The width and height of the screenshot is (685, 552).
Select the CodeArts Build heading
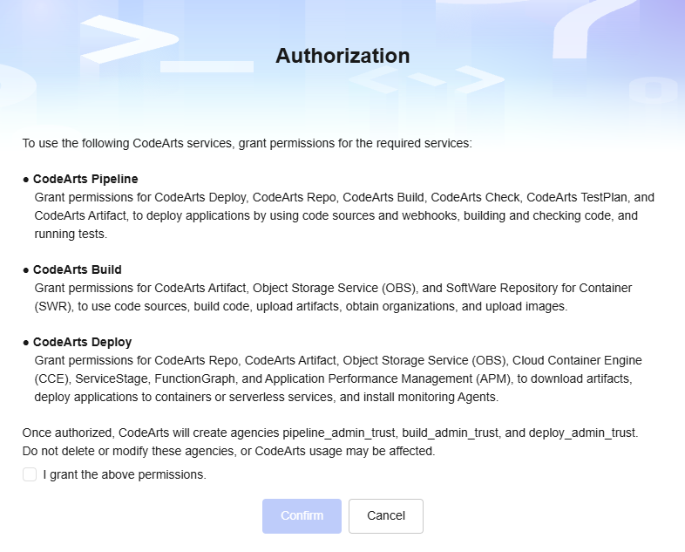click(x=78, y=270)
